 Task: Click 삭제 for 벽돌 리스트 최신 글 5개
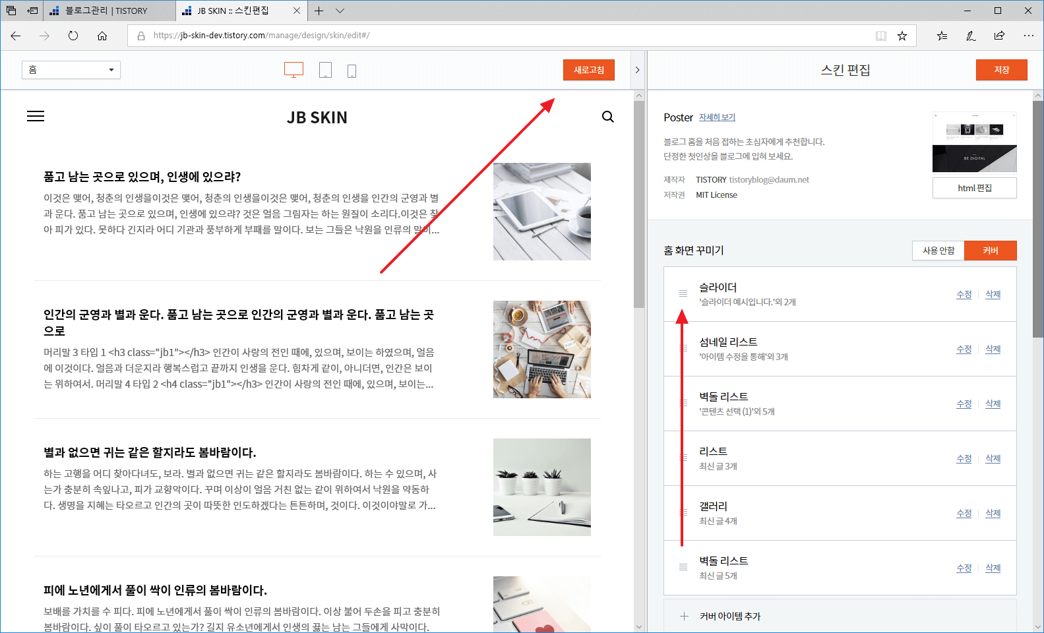pyautogui.click(x=993, y=568)
